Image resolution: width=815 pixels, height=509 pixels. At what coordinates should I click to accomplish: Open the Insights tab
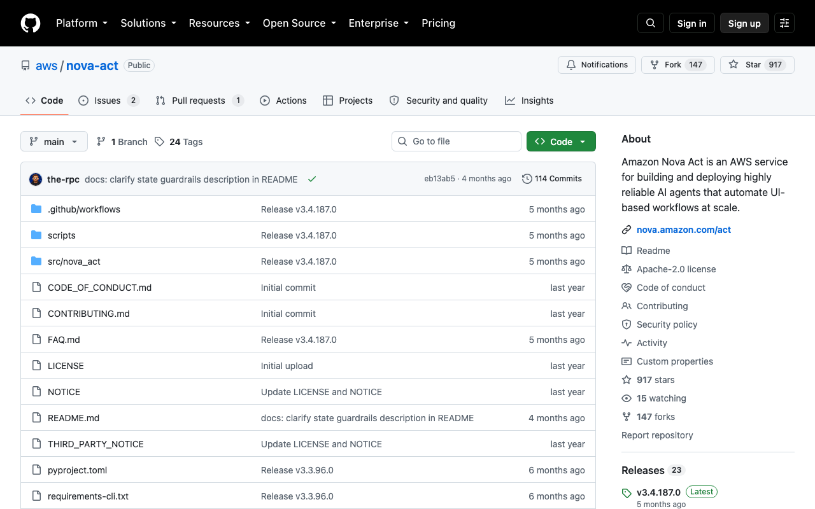[529, 101]
